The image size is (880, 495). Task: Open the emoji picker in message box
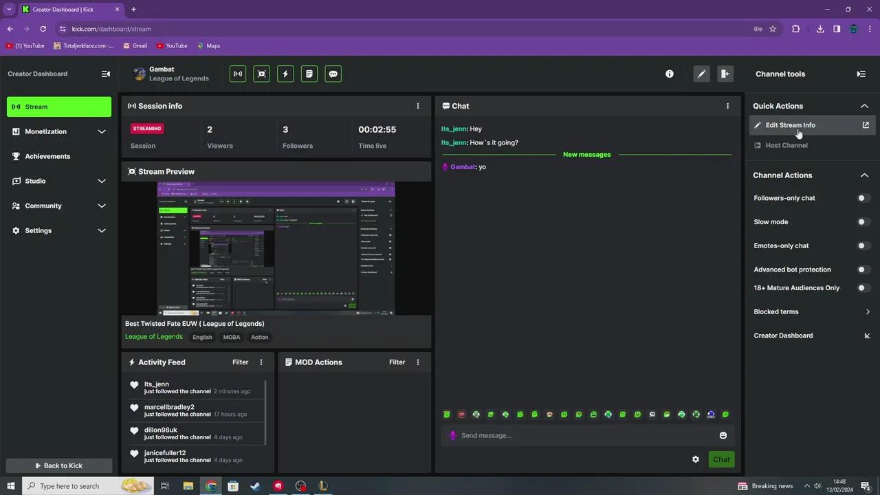(723, 435)
